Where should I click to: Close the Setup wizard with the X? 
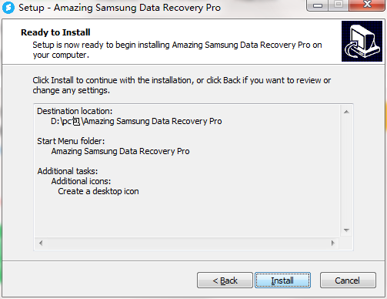367,5
